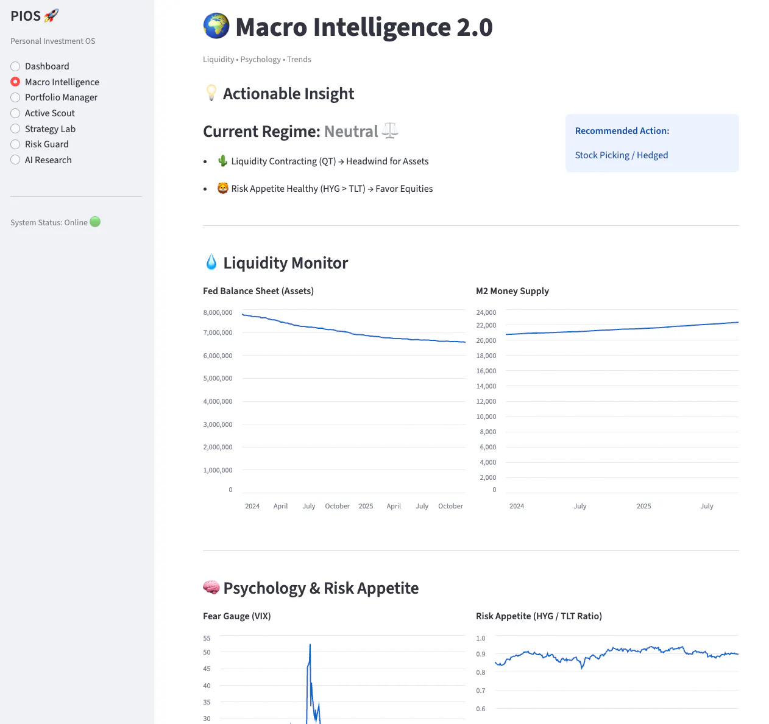Click the lightbulb icon by Actionable Insight

[x=211, y=93]
